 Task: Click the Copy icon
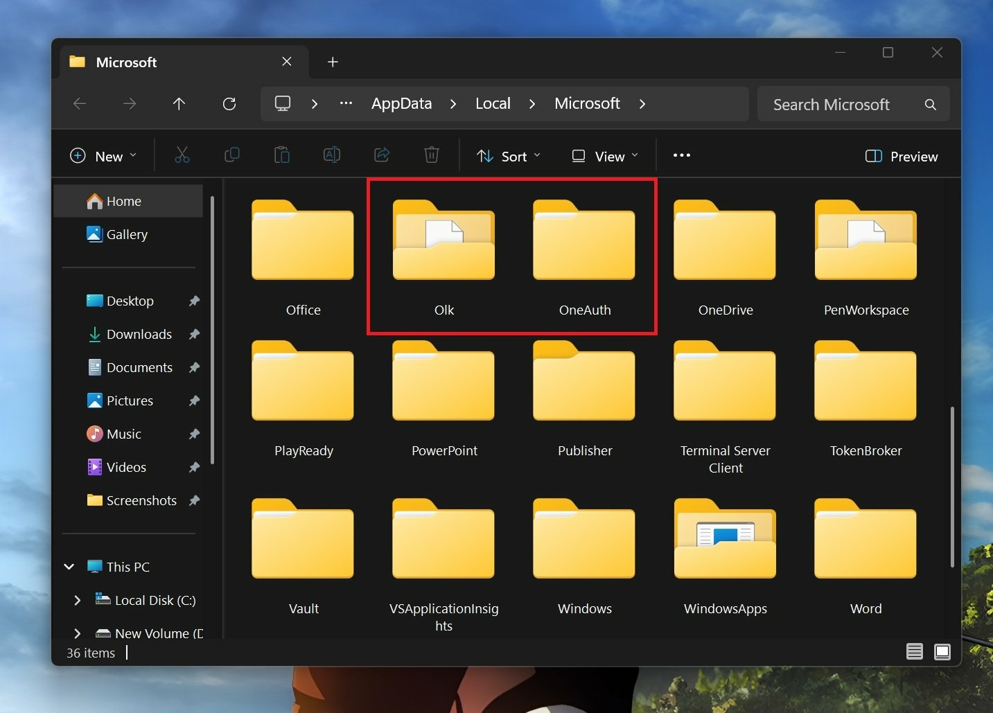pyautogui.click(x=232, y=155)
